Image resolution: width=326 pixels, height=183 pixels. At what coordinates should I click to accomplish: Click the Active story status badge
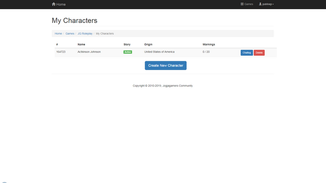click(x=128, y=52)
